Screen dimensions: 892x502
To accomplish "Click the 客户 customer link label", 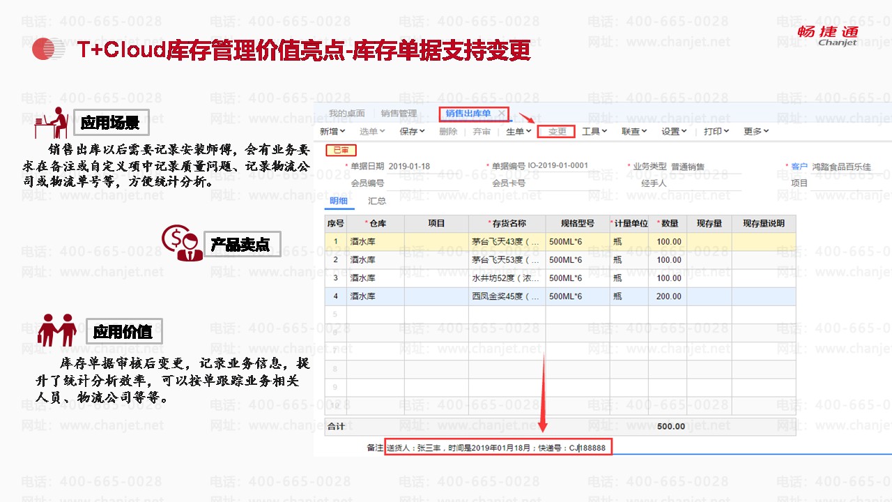I will coord(799,167).
